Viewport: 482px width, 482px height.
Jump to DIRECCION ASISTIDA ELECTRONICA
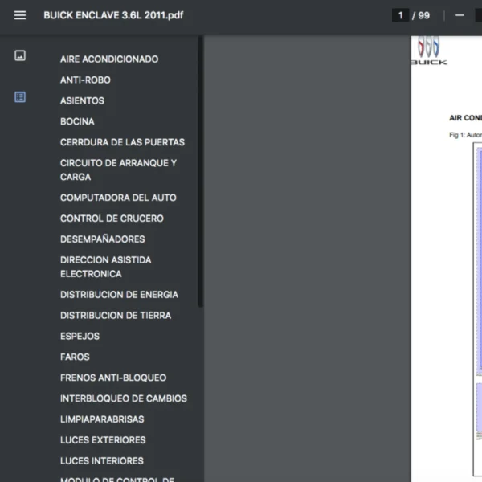click(105, 267)
